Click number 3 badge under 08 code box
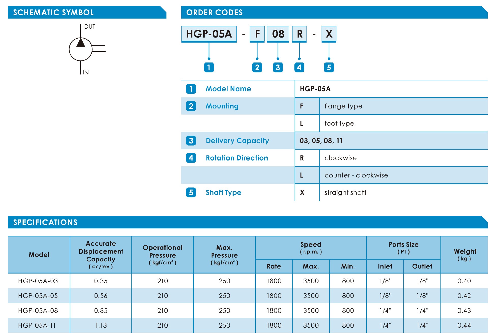 pos(278,67)
